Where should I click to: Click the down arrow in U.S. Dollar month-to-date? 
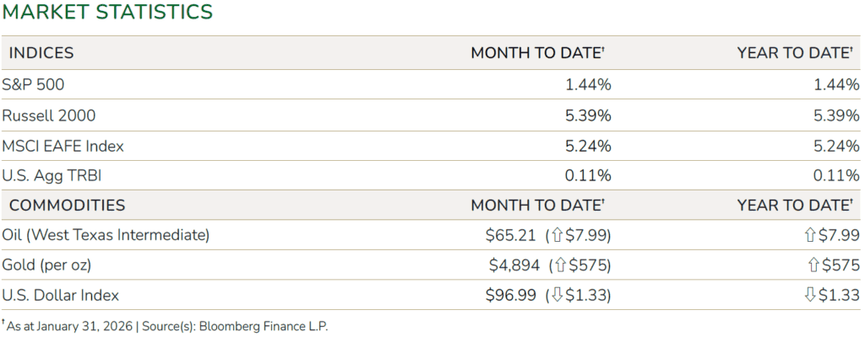tap(555, 296)
